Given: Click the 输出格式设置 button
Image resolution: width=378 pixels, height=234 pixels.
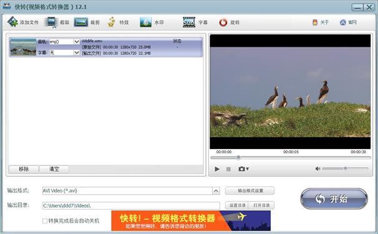Looking at the screenshot, I should pos(250,190).
